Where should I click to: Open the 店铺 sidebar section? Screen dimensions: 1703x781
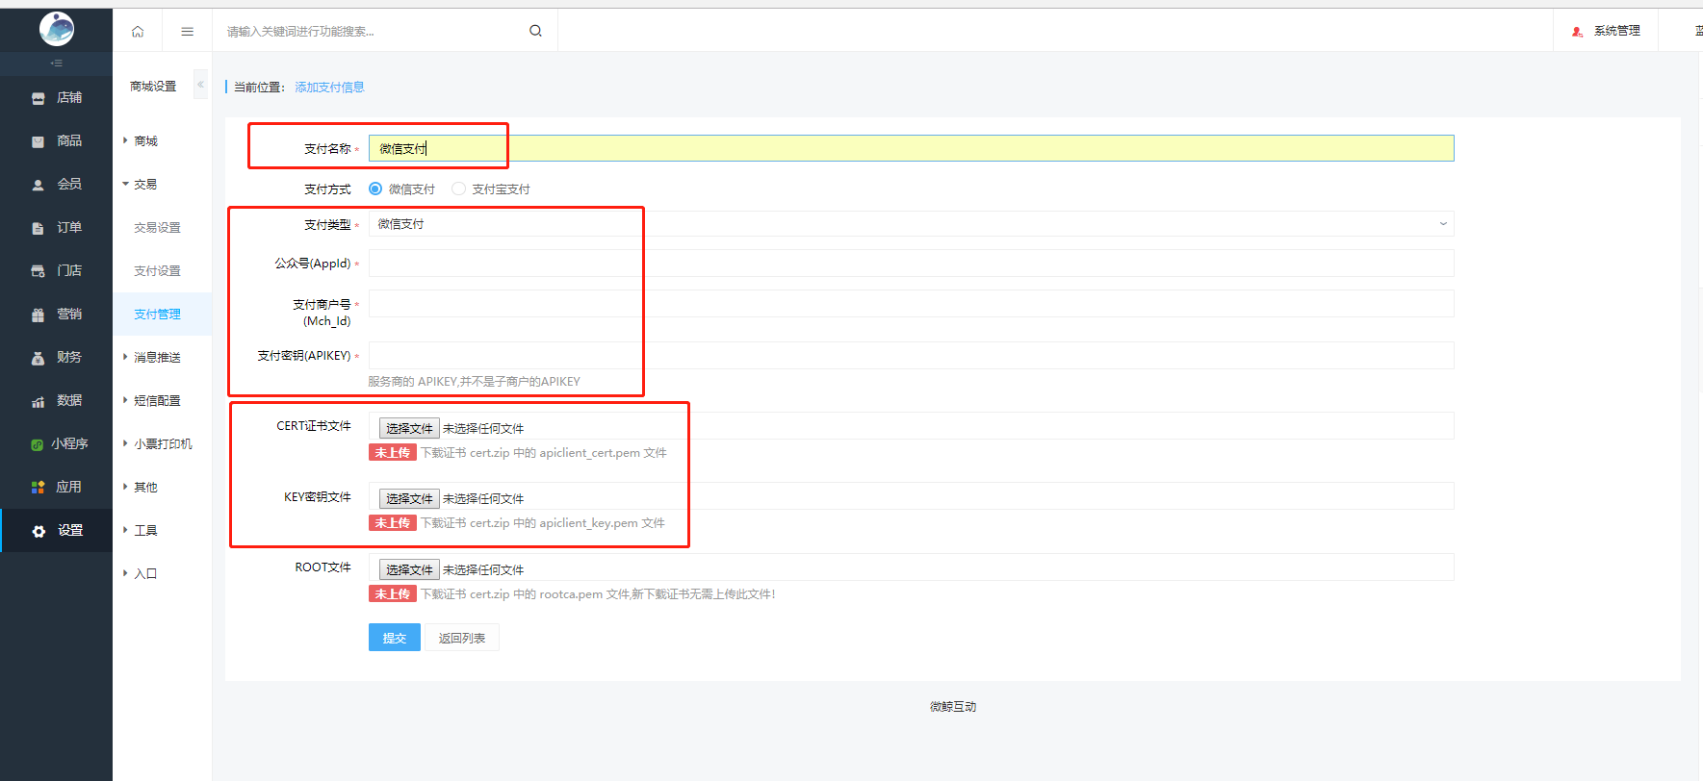(58, 98)
